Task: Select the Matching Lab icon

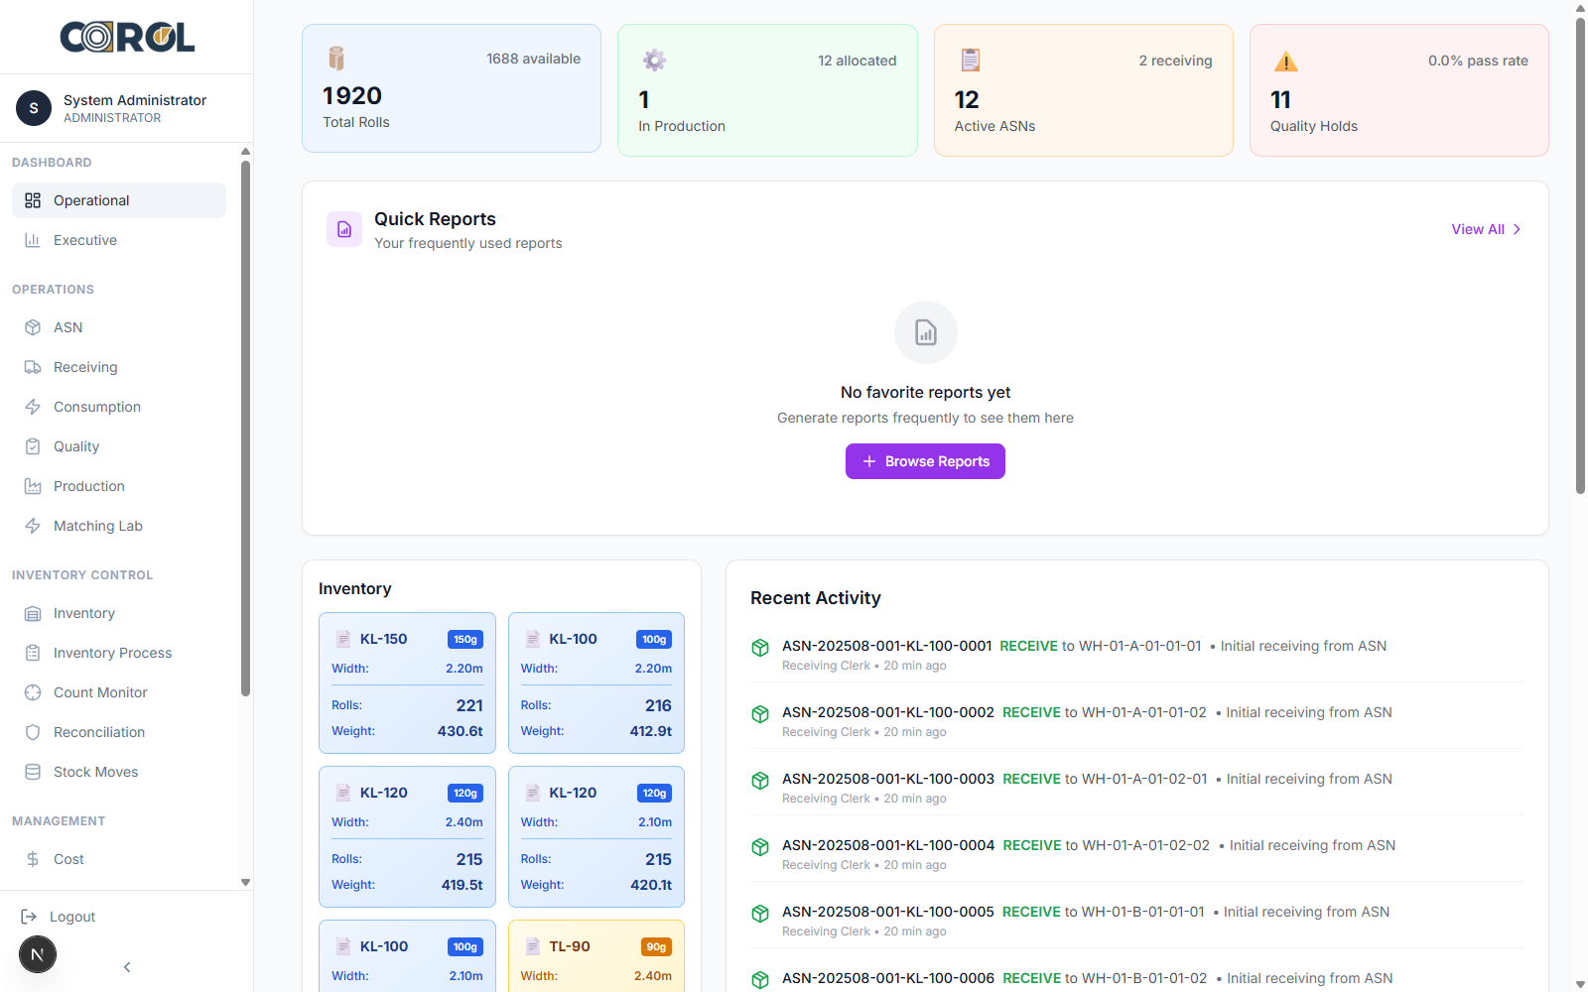Action: pyautogui.click(x=33, y=525)
